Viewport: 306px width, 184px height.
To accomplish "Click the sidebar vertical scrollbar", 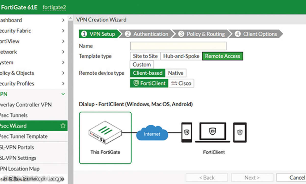I will coord(71,100).
